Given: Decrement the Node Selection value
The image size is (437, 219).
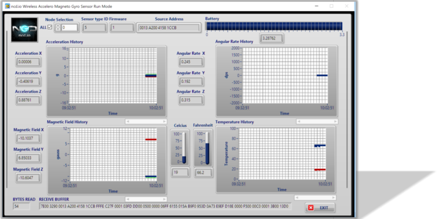Looking at the screenshot, I should tap(58, 29).
